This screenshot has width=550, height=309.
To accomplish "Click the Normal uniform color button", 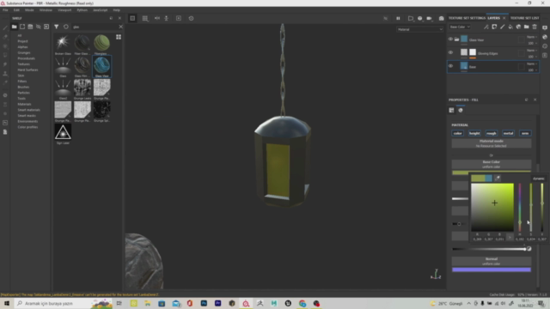I will coord(491,261).
